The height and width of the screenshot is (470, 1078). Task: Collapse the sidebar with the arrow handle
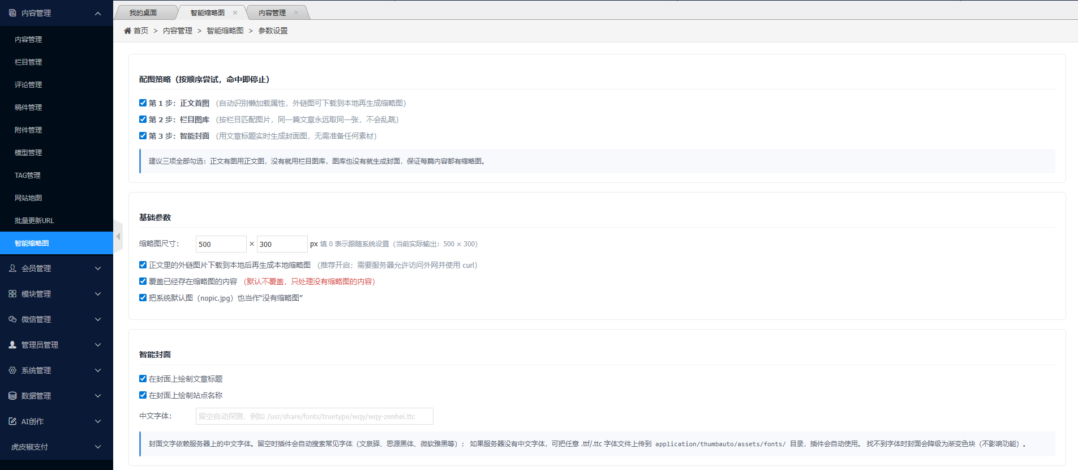click(x=118, y=237)
